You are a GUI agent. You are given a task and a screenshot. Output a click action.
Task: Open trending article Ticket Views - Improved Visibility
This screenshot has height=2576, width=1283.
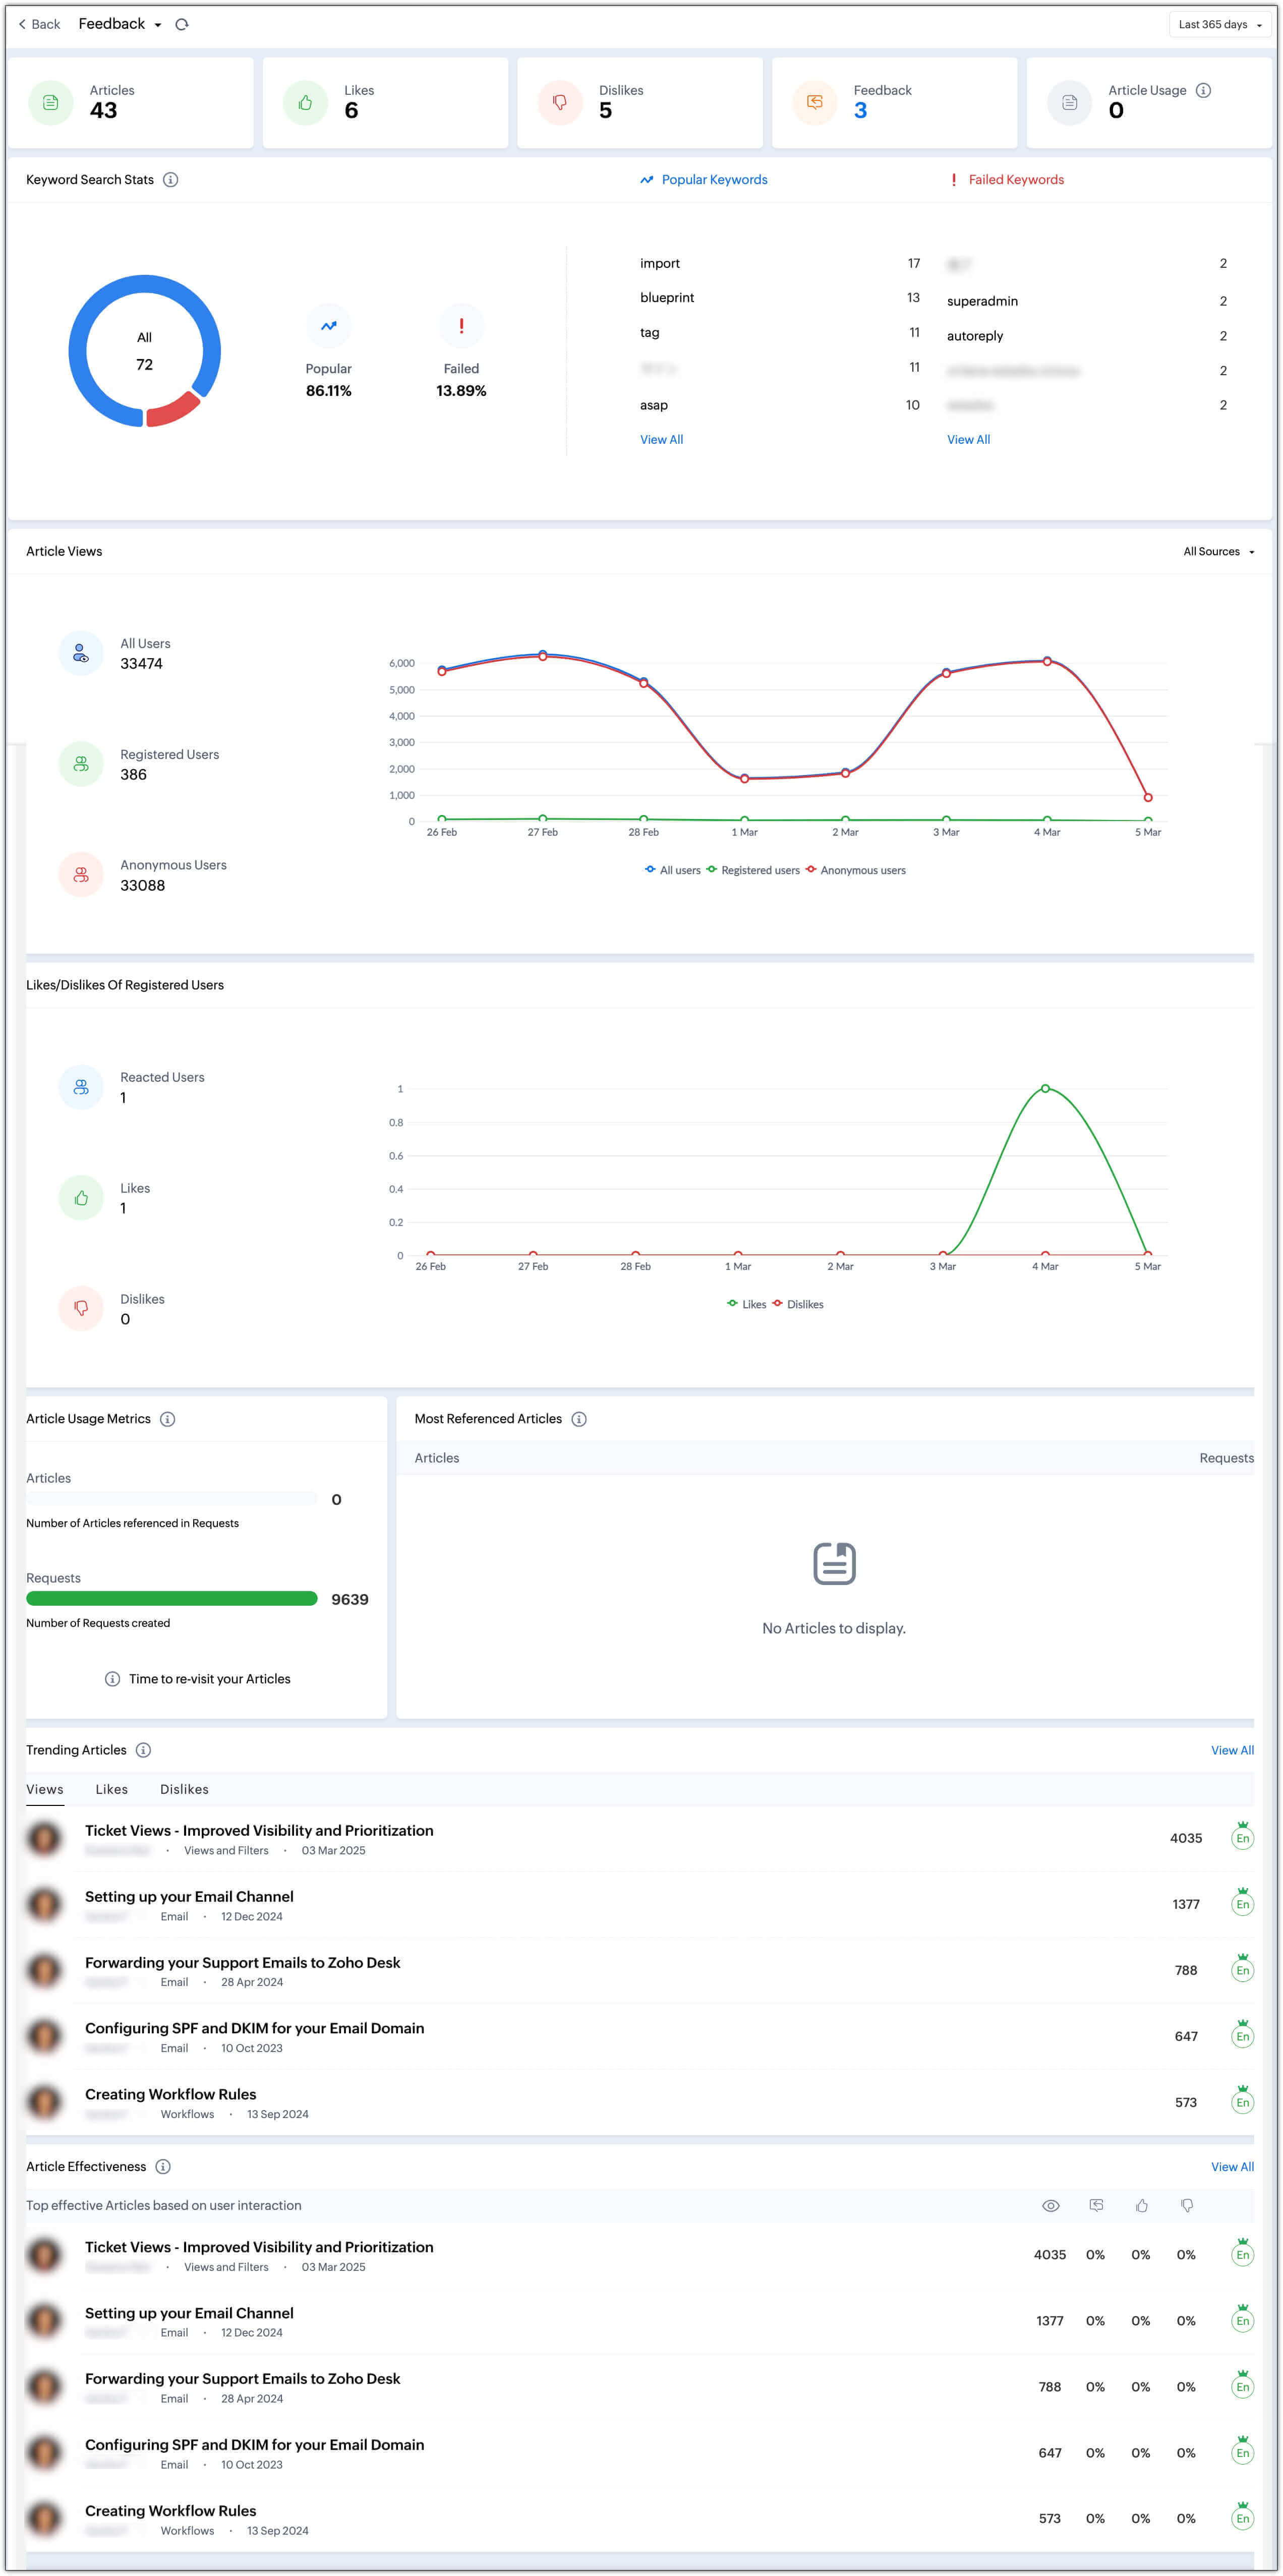coord(259,1830)
